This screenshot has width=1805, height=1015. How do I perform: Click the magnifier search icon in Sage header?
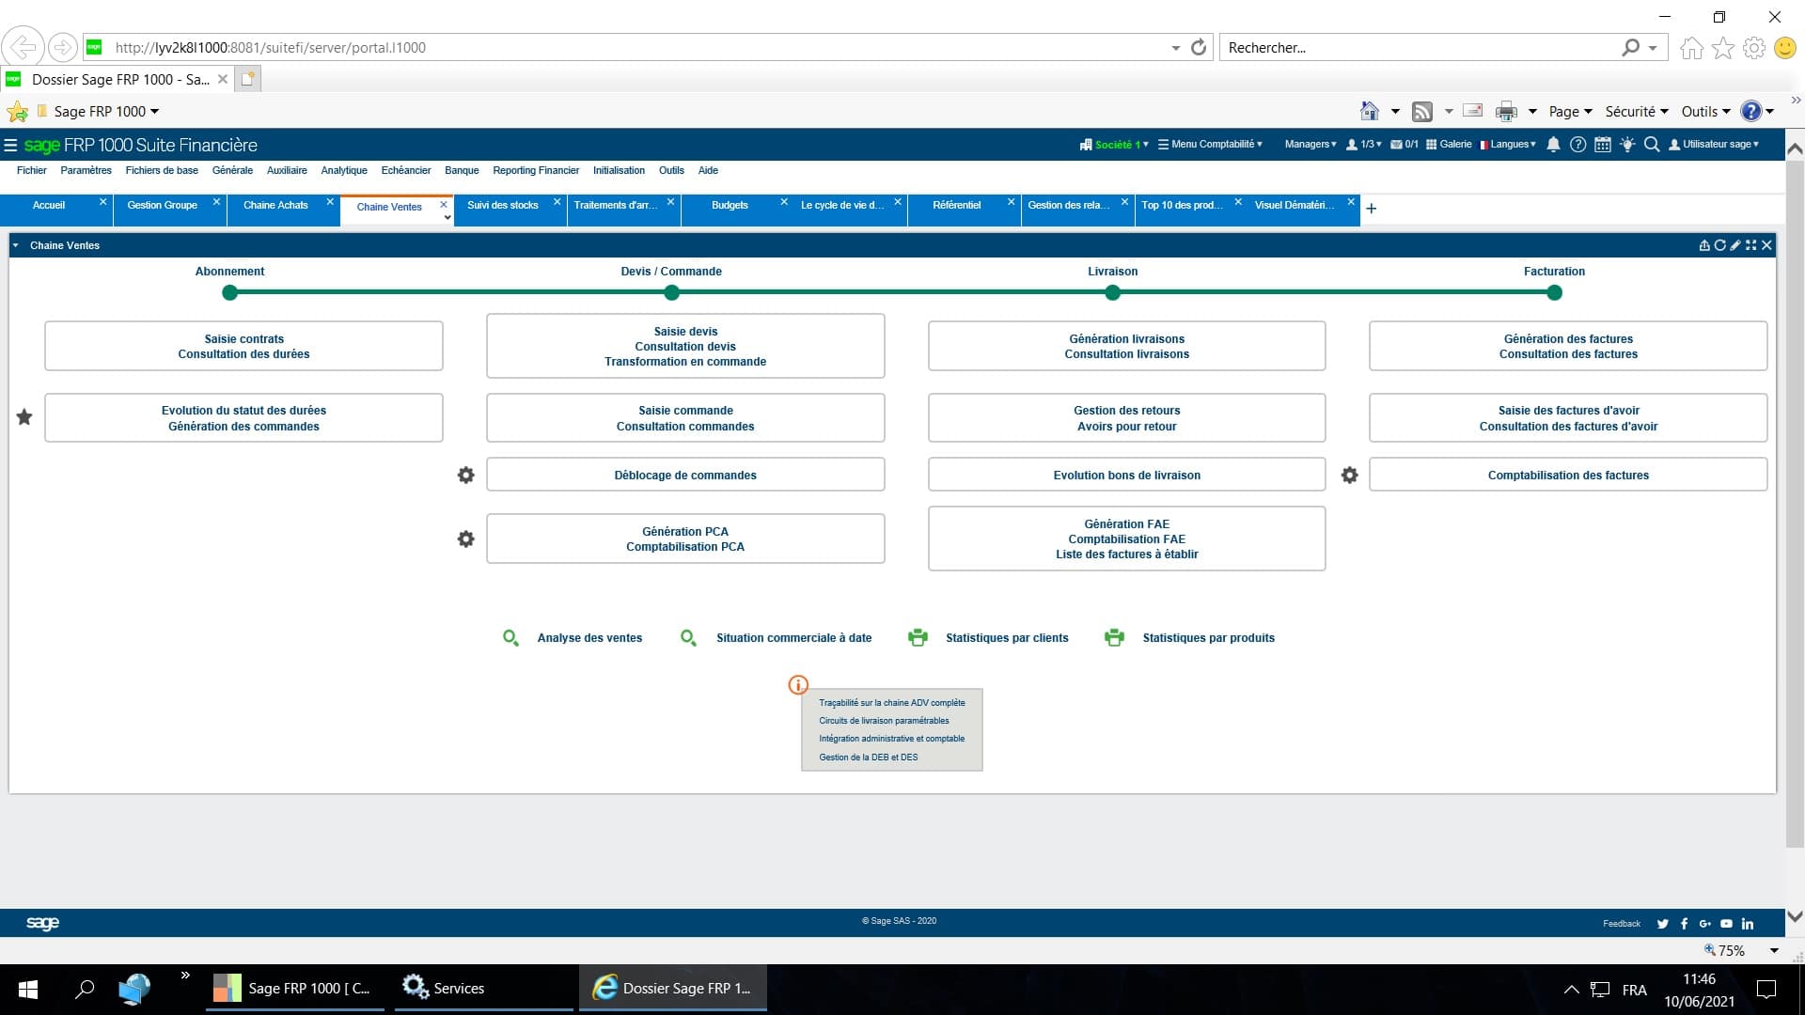pos(1651,145)
